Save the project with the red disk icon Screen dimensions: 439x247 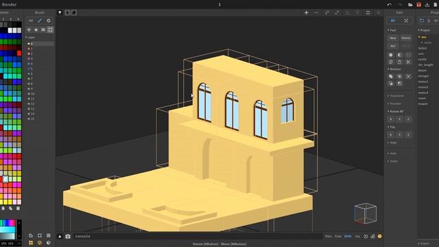(x=419, y=5)
